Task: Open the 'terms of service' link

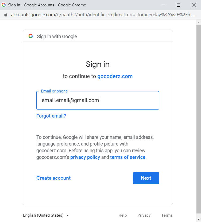Action: click(x=127, y=157)
